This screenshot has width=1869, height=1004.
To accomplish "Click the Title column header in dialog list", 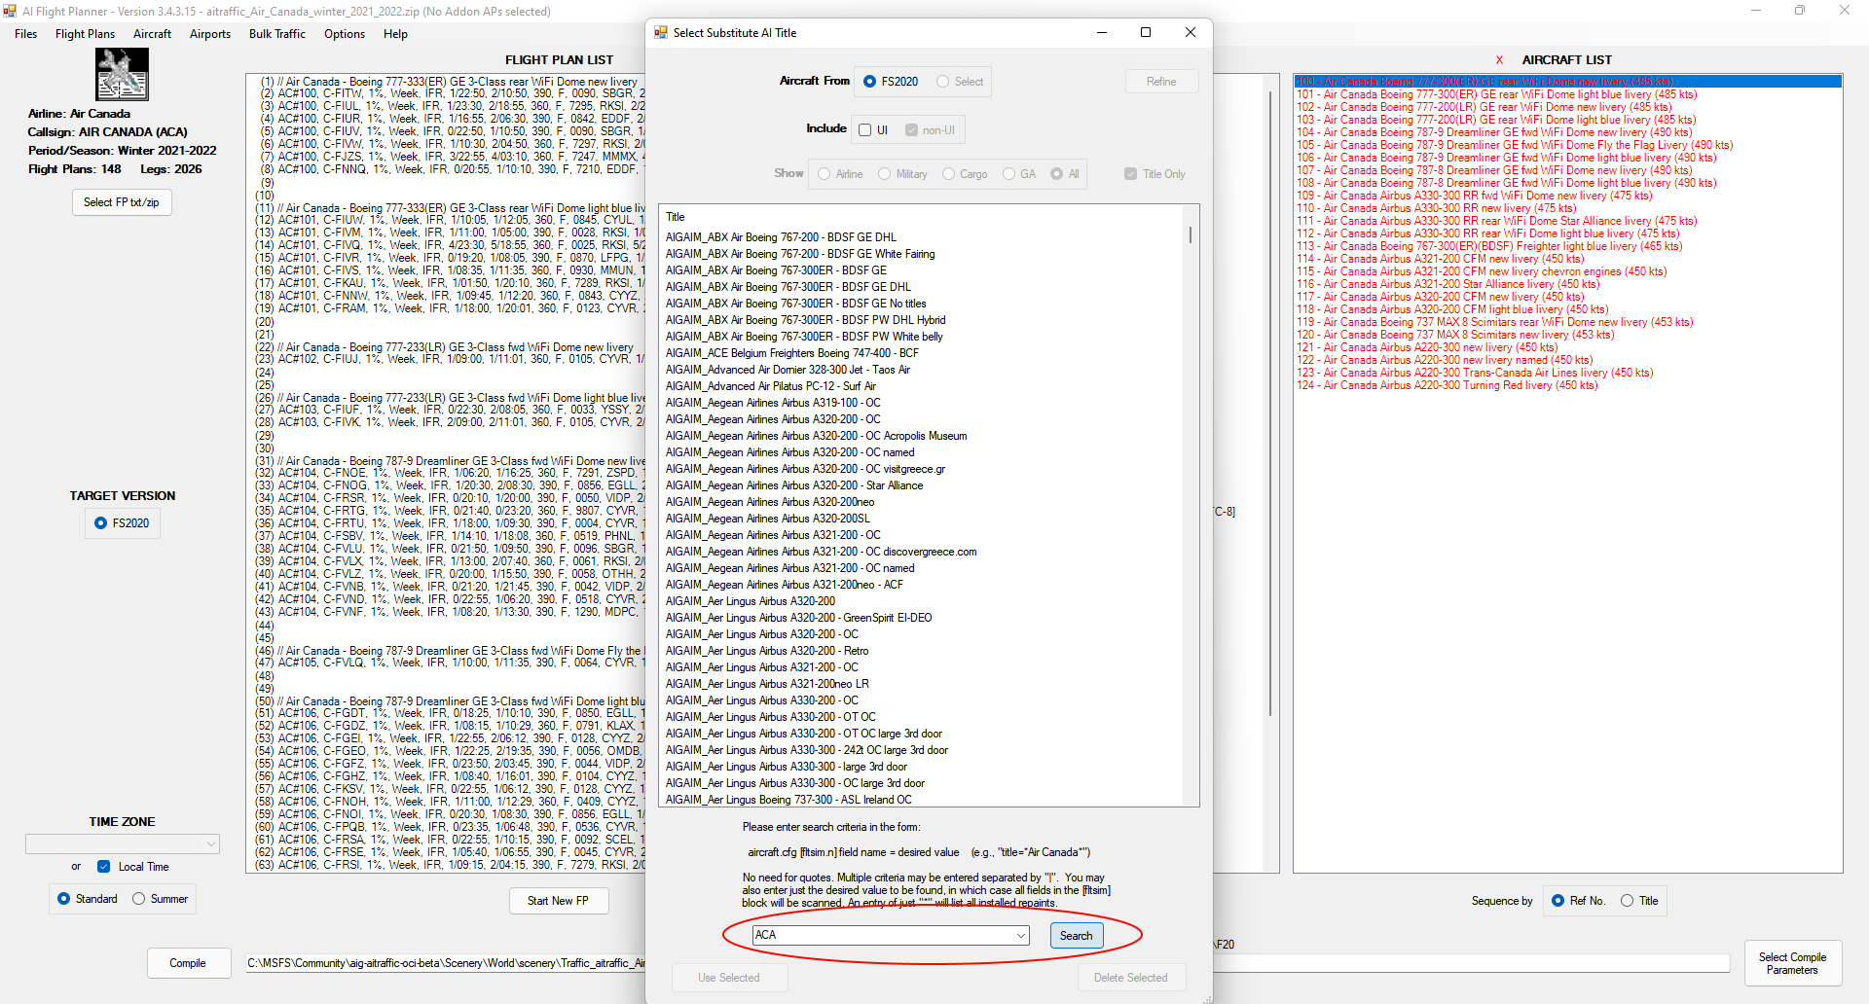I will (x=676, y=217).
